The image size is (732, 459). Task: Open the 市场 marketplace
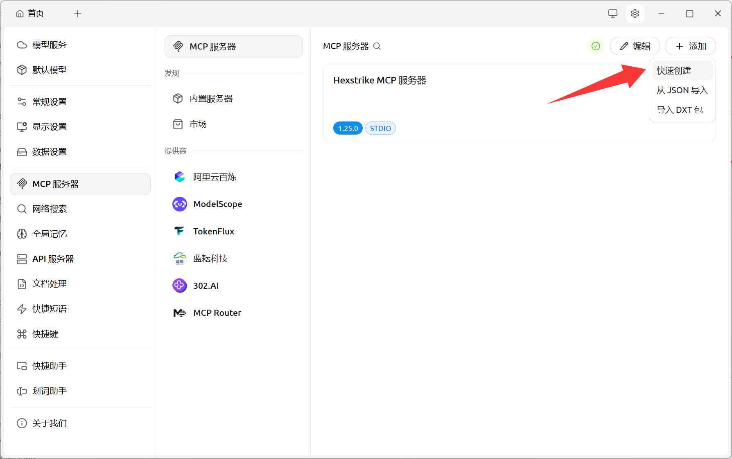pyautogui.click(x=198, y=124)
